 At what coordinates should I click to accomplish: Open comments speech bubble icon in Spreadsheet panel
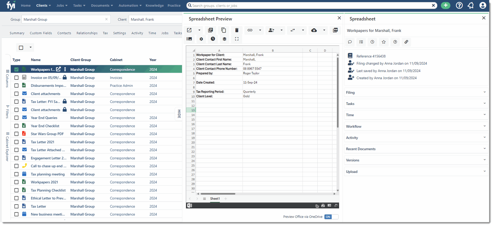[x=350, y=42]
